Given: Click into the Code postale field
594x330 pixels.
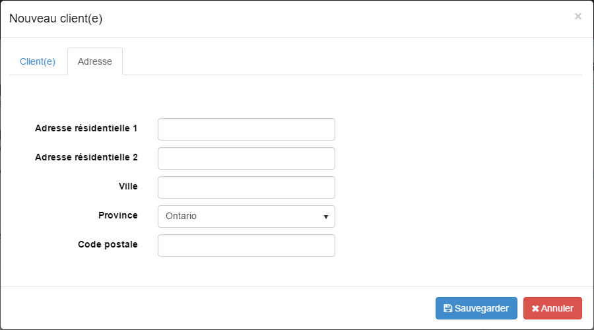Looking at the screenshot, I should [x=246, y=246].
